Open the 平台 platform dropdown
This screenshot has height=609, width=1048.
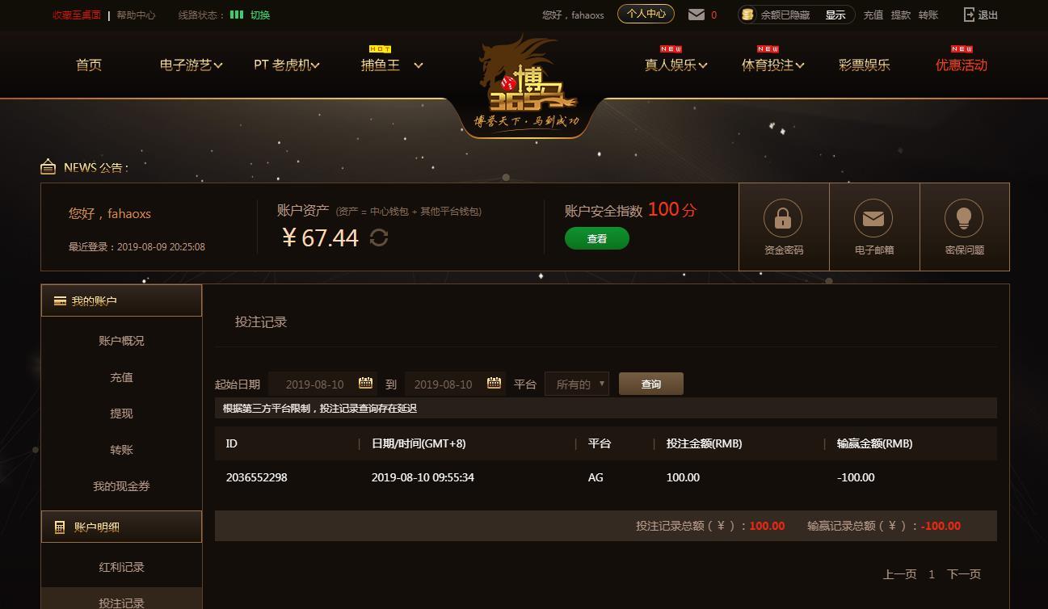(x=577, y=384)
